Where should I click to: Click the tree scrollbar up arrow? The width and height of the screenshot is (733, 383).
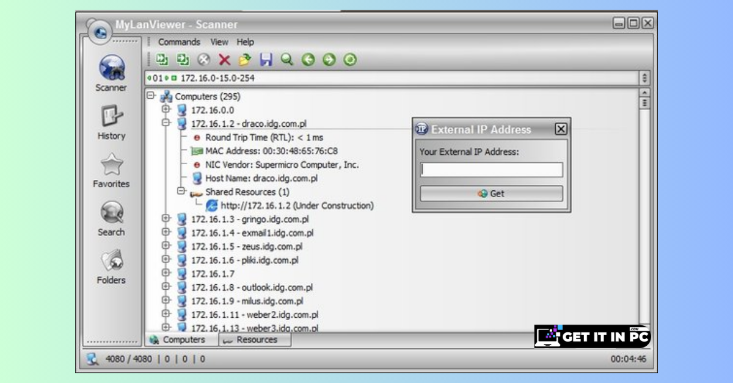[644, 93]
